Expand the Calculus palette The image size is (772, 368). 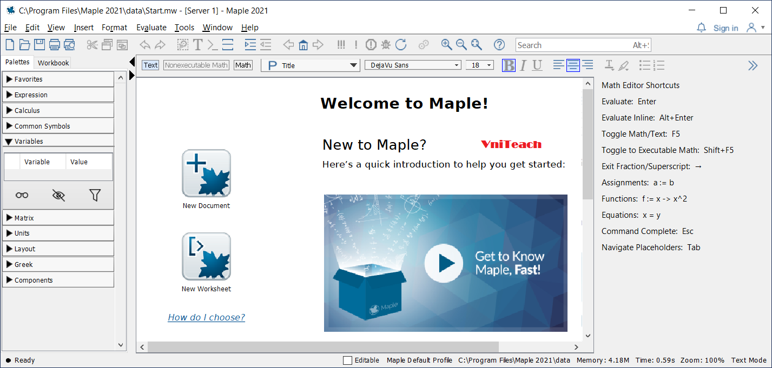pos(58,110)
